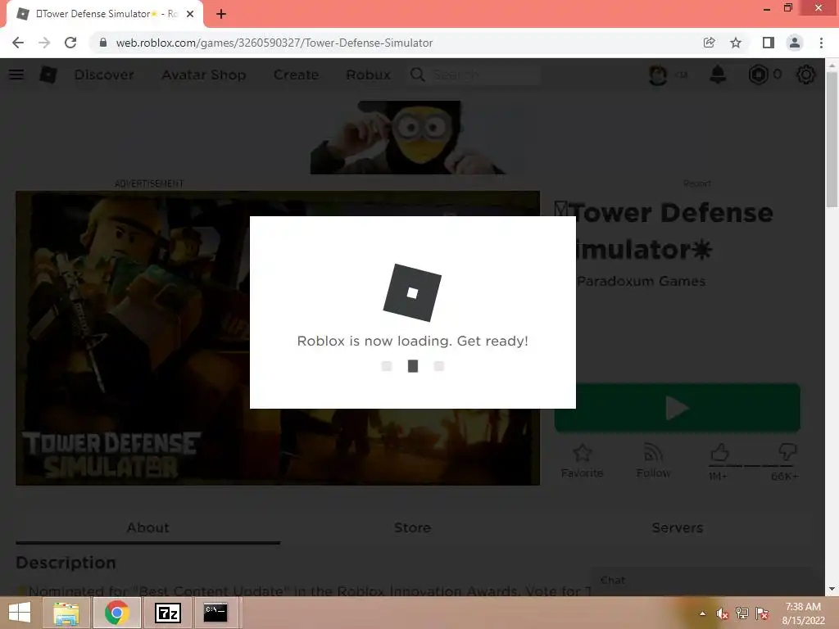The image size is (839, 629).
Task: Open 7-Zip from the taskbar
Action: [x=167, y=613]
